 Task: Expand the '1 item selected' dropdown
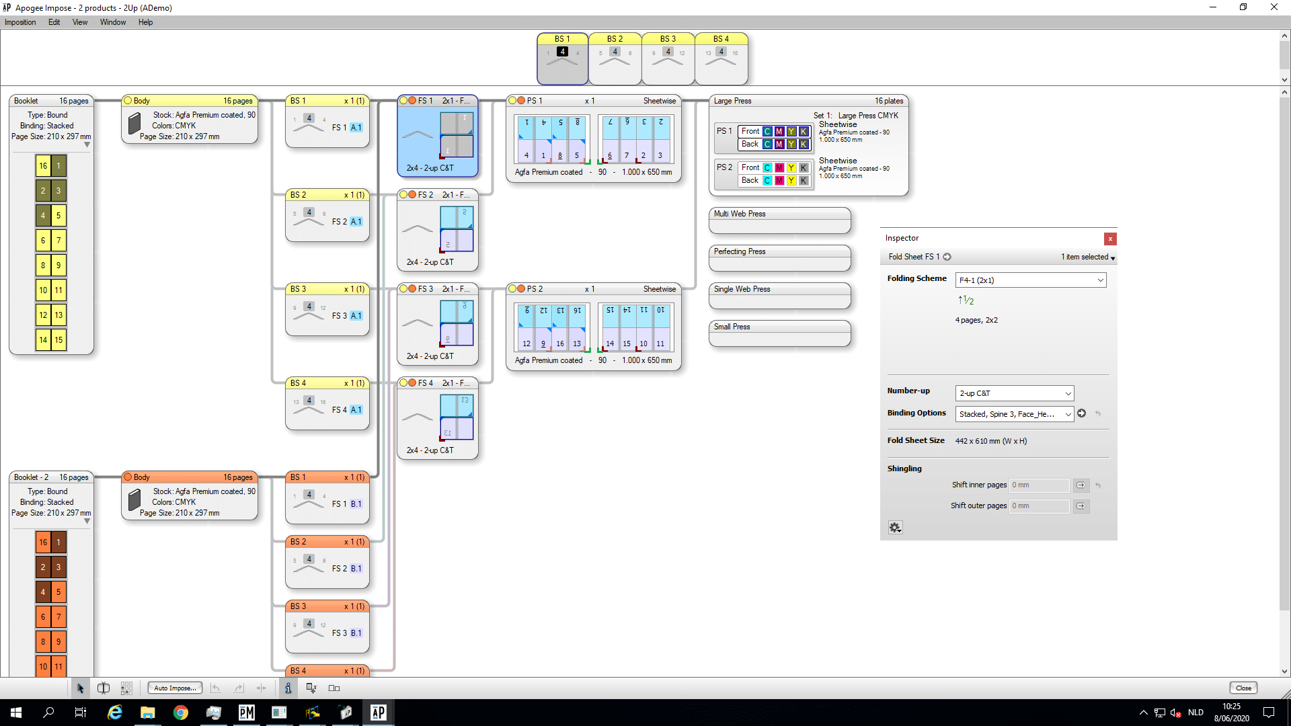point(1088,257)
